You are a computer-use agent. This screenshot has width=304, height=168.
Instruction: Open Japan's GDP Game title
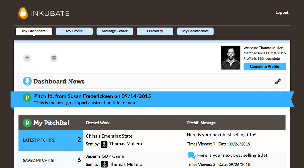105,156
